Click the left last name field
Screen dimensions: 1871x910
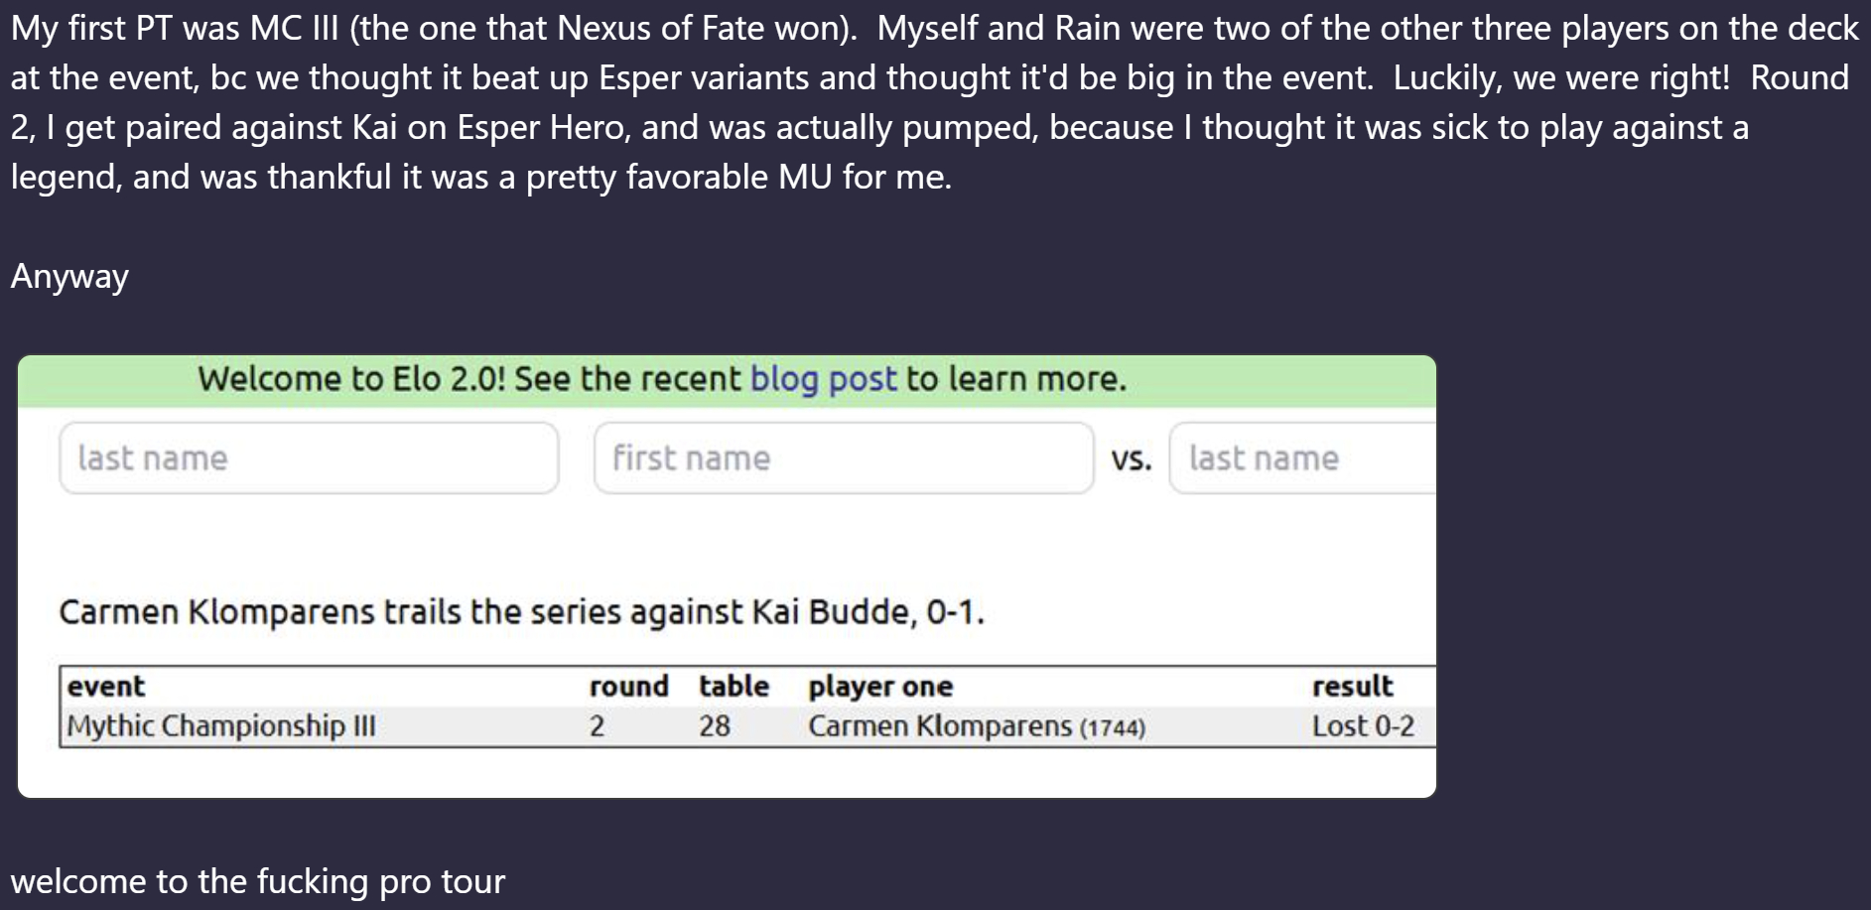click(309, 458)
